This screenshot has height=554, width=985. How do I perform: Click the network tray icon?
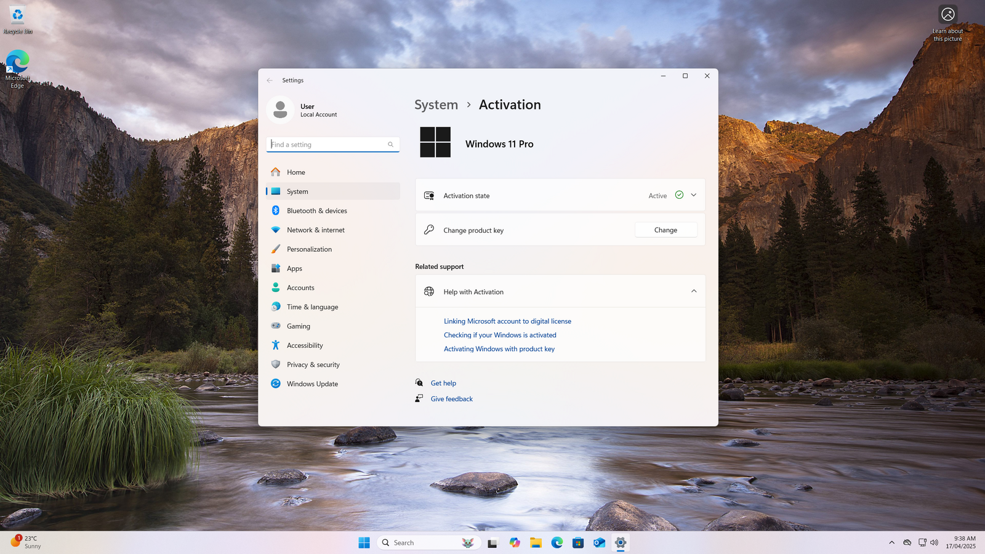pyautogui.click(x=922, y=542)
